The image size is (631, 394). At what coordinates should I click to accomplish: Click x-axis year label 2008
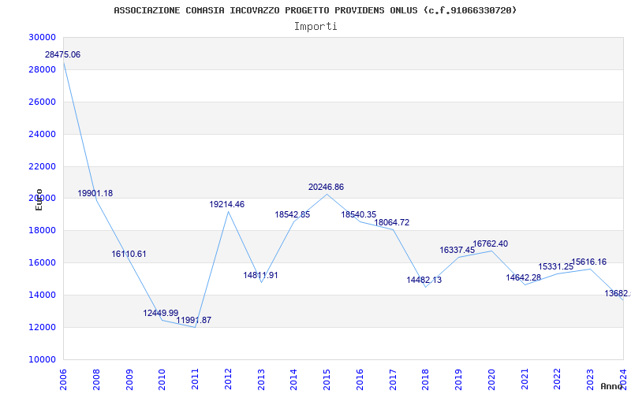[x=96, y=380]
